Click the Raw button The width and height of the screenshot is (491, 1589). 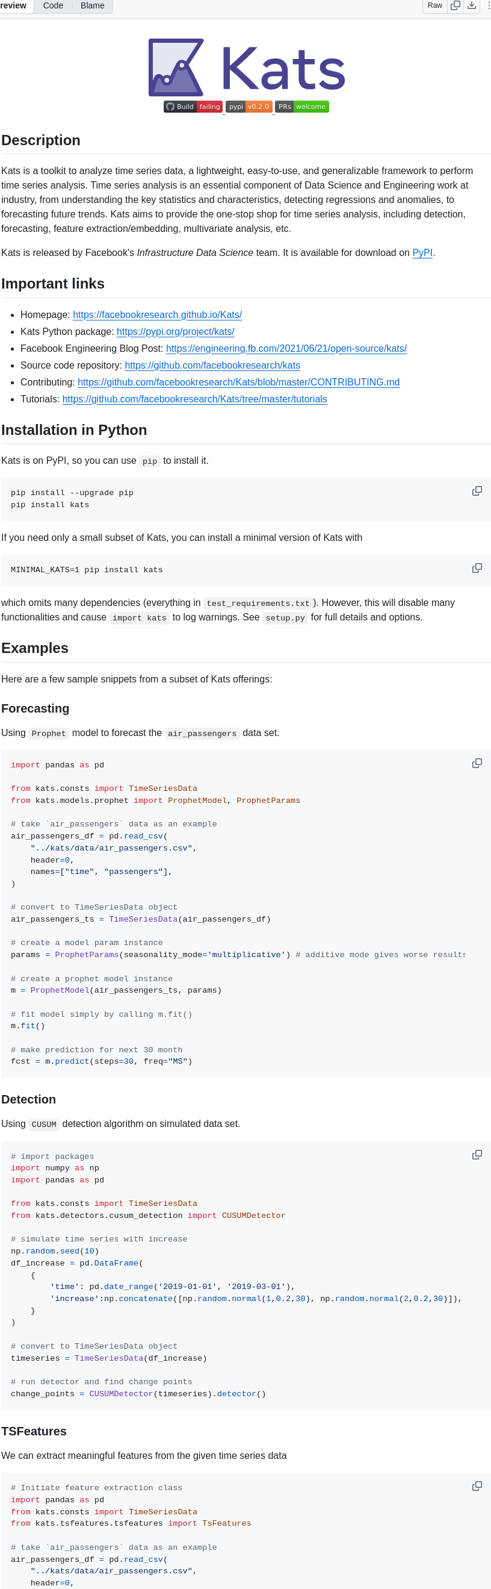click(x=434, y=5)
